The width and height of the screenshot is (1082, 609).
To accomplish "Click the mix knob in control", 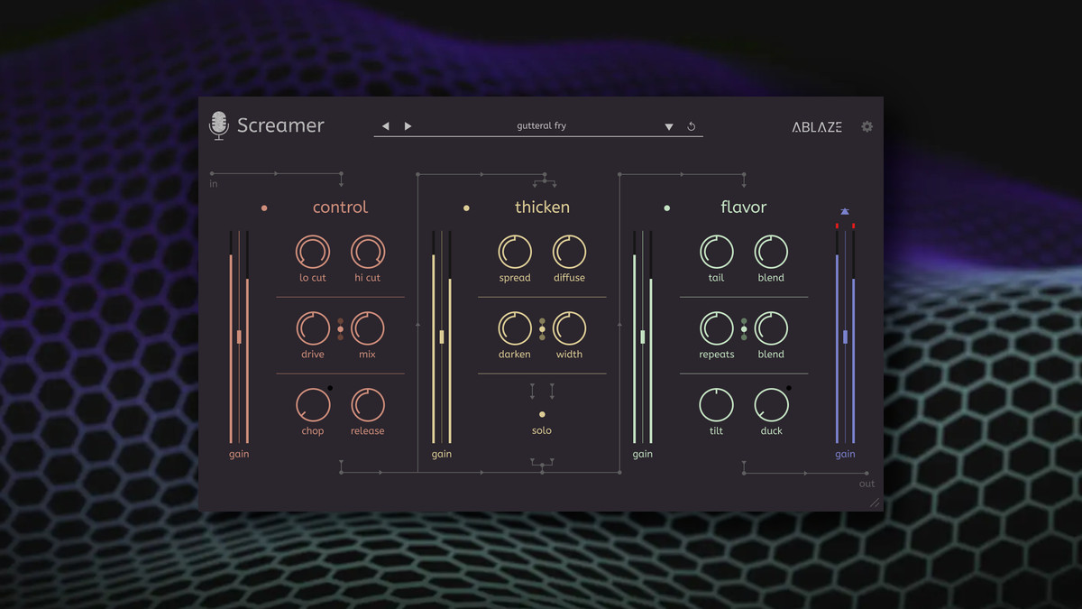I will click(367, 328).
